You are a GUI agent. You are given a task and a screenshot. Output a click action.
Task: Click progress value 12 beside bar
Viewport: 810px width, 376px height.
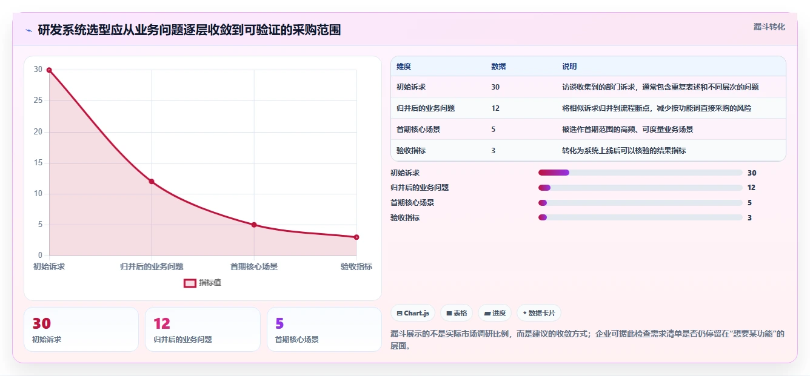click(751, 188)
